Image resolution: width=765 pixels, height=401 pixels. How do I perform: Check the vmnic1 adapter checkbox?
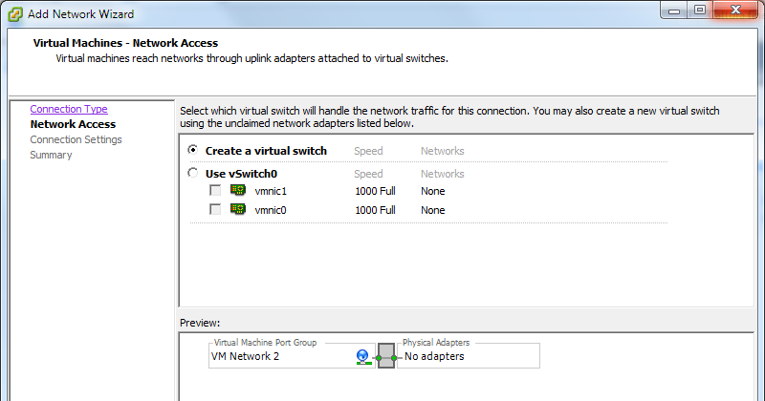point(215,190)
